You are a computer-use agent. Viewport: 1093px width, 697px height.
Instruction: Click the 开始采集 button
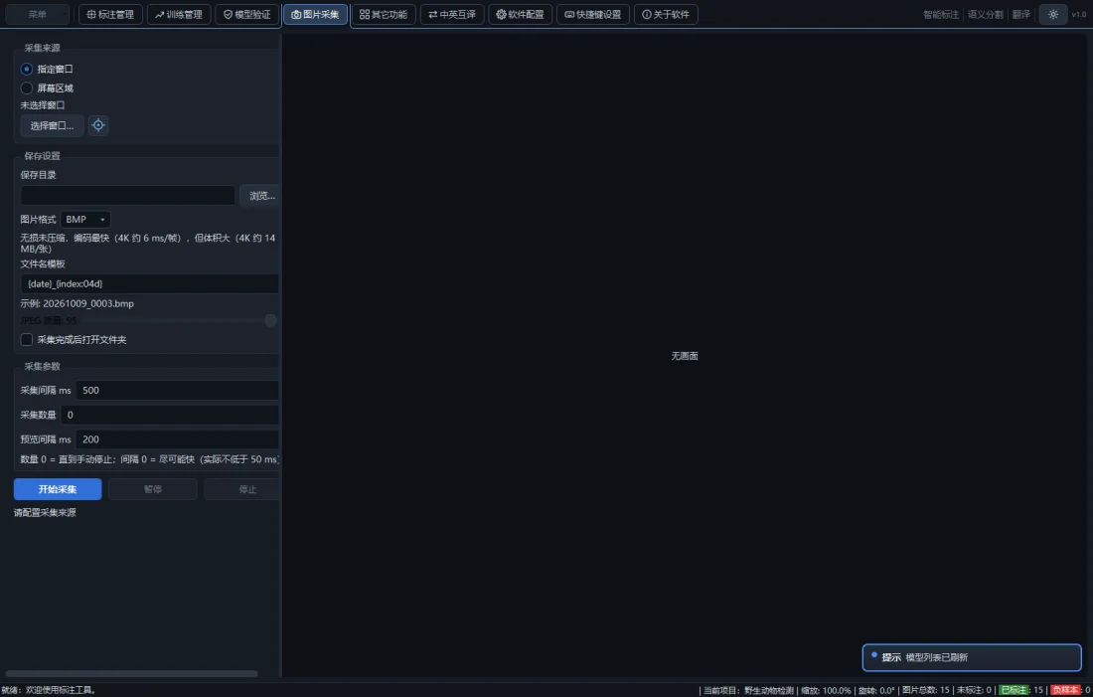tap(58, 489)
